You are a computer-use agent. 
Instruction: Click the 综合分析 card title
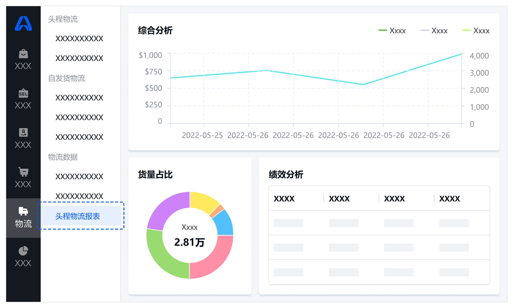(x=155, y=30)
